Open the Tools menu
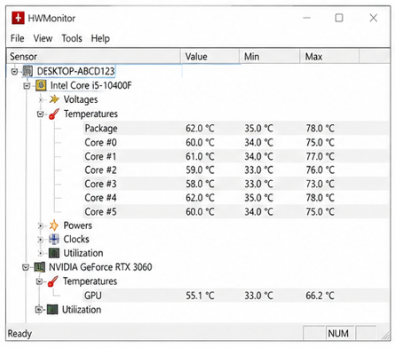395x348 pixels. pyautogui.click(x=72, y=38)
